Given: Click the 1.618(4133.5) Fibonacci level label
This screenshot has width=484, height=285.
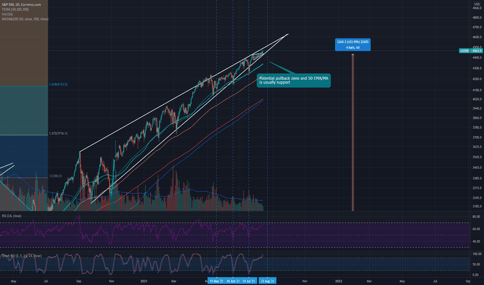Looking at the screenshot, I should [58, 84].
